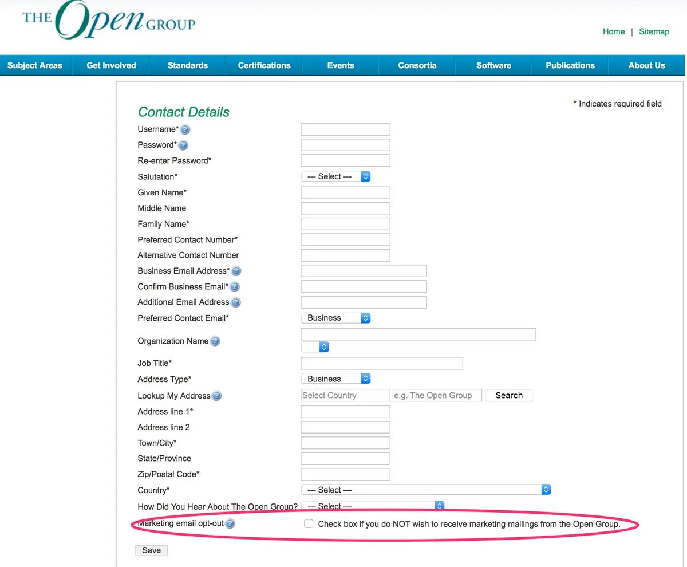Click the Job Title input field
Screen dimensions: 687x567
pyautogui.click(x=381, y=363)
